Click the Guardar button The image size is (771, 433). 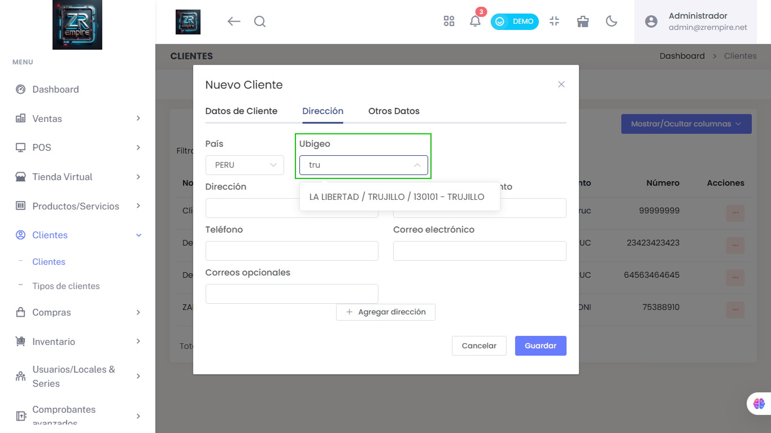(x=541, y=346)
